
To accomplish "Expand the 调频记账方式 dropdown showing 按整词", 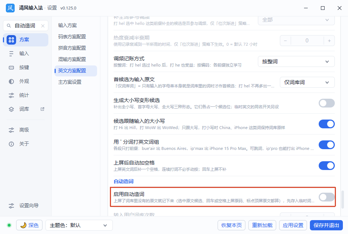I will point(296,61).
